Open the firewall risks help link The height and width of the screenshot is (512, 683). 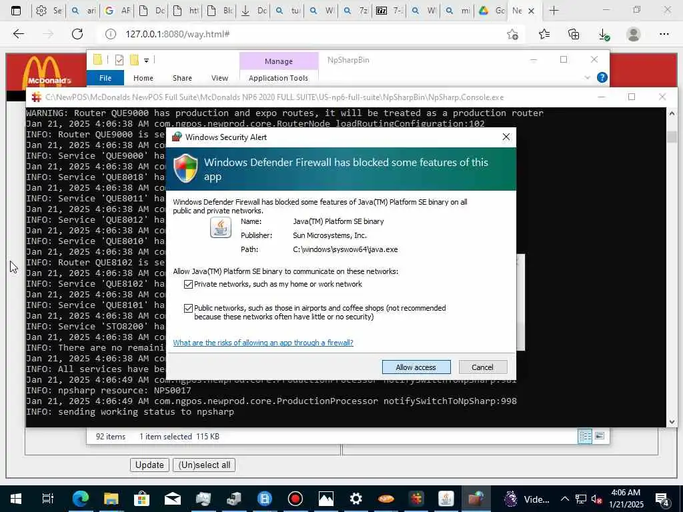click(263, 343)
